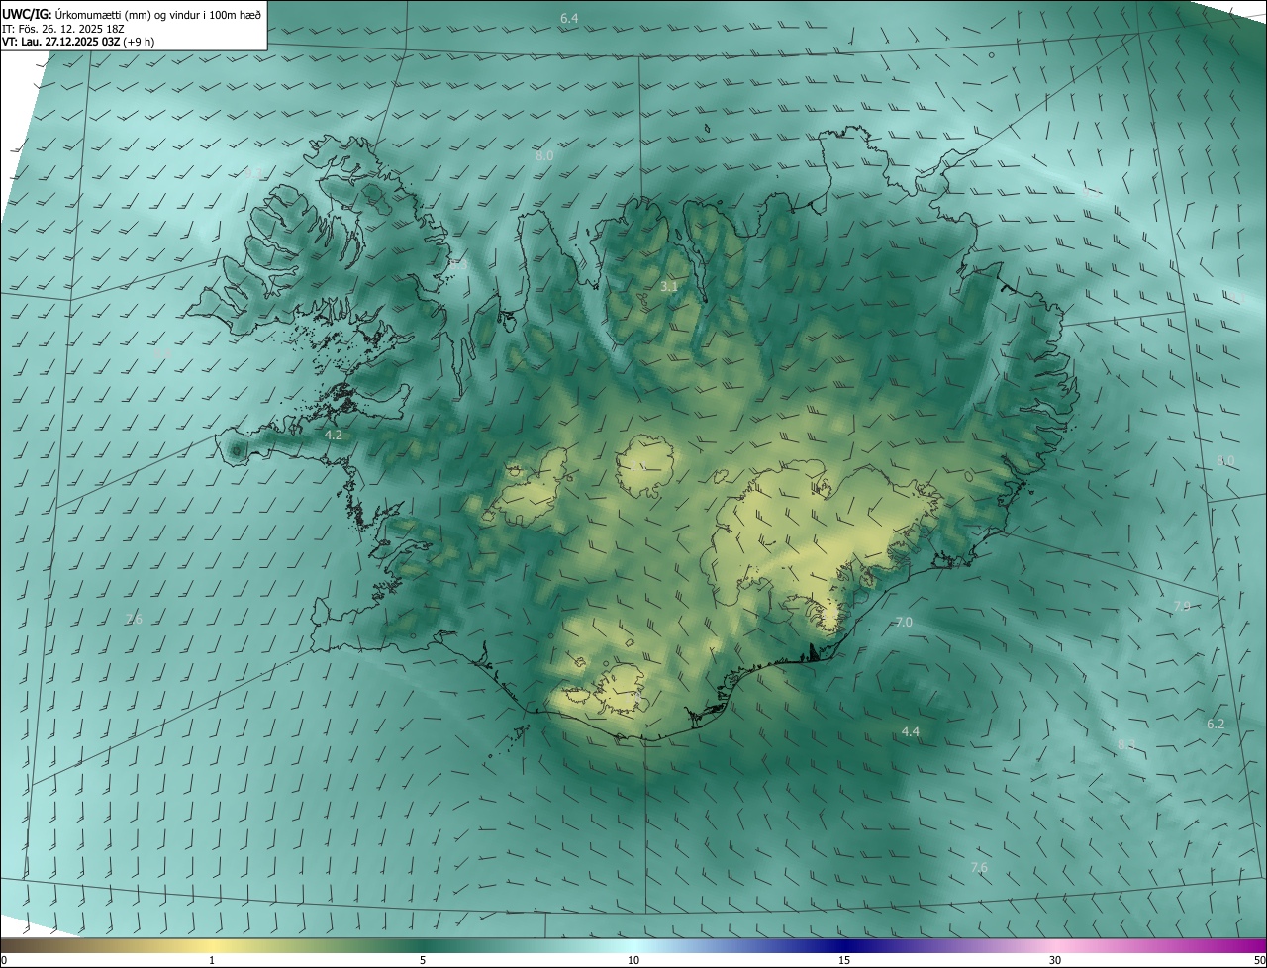Click the 10 tick on the color scale

tap(633, 960)
